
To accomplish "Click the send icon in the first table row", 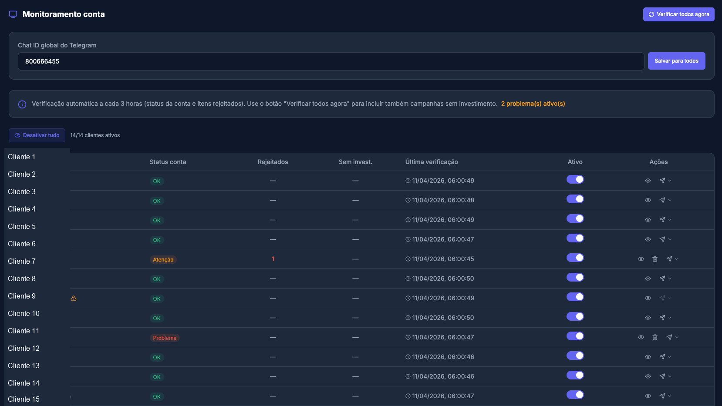I will click(662, 181).
